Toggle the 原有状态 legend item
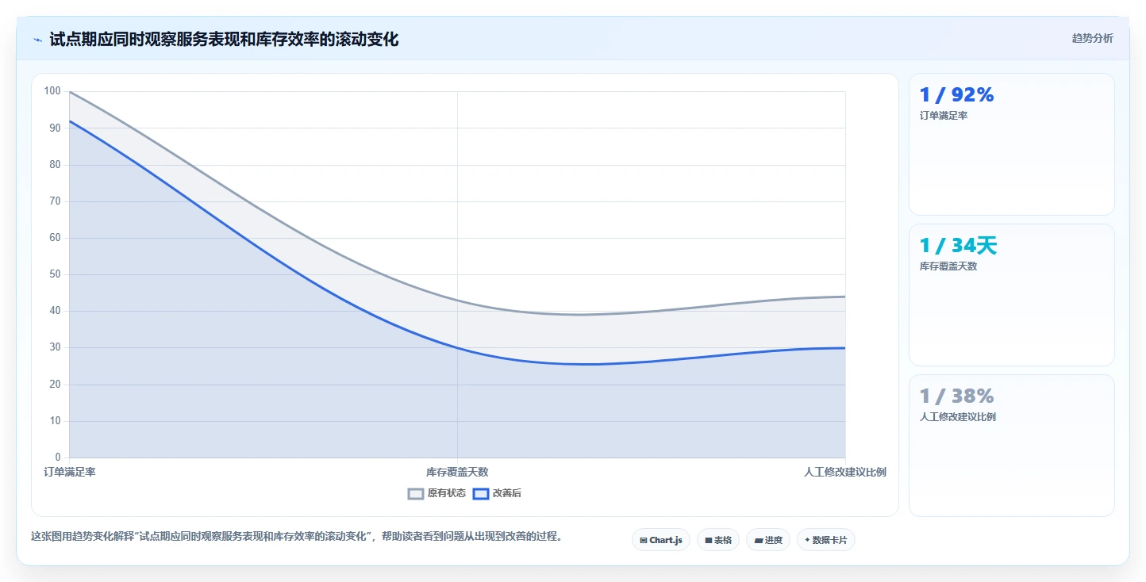The height and width of the screenshot is (582, 1146). 436,493
